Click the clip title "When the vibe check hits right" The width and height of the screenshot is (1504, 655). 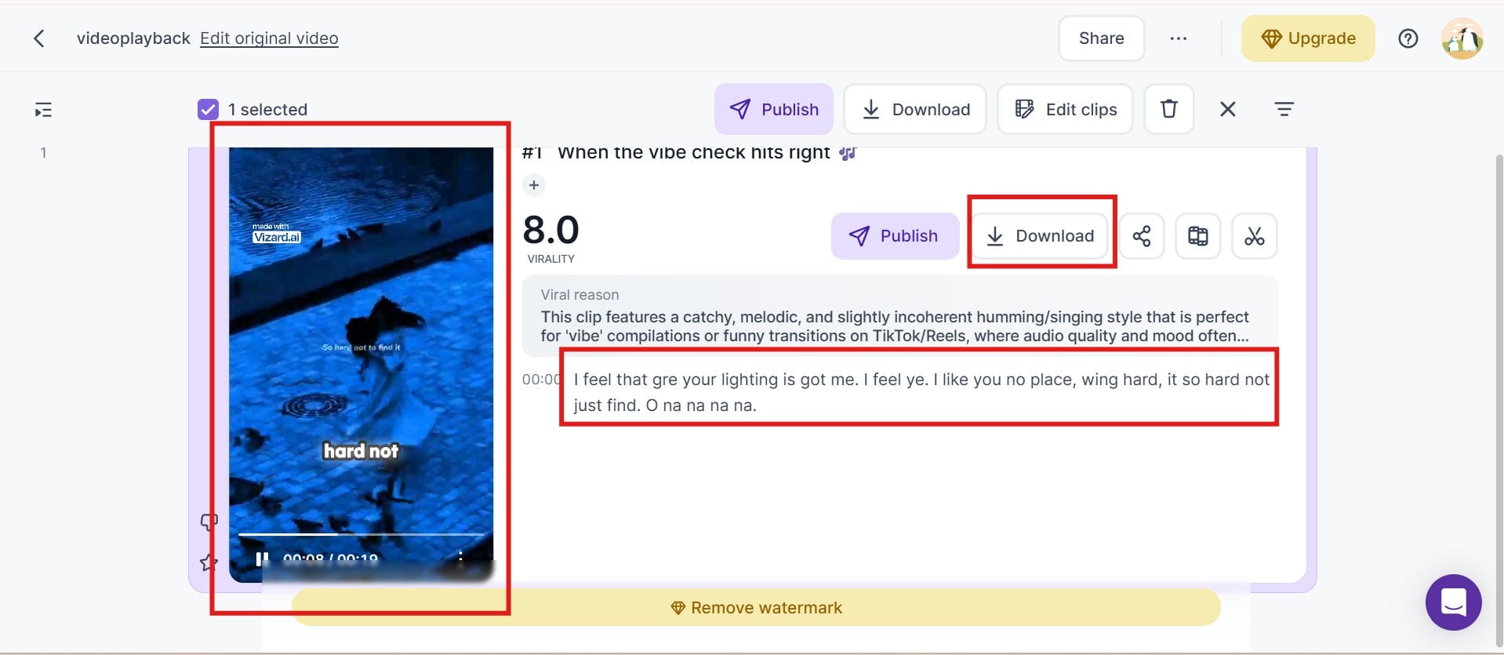(693, 153)
